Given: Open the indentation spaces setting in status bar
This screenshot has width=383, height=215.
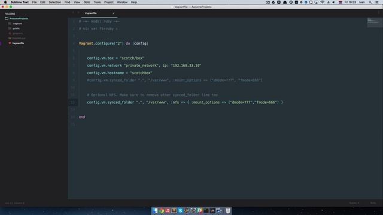Looking at the screenshot, I should [354, 203].
